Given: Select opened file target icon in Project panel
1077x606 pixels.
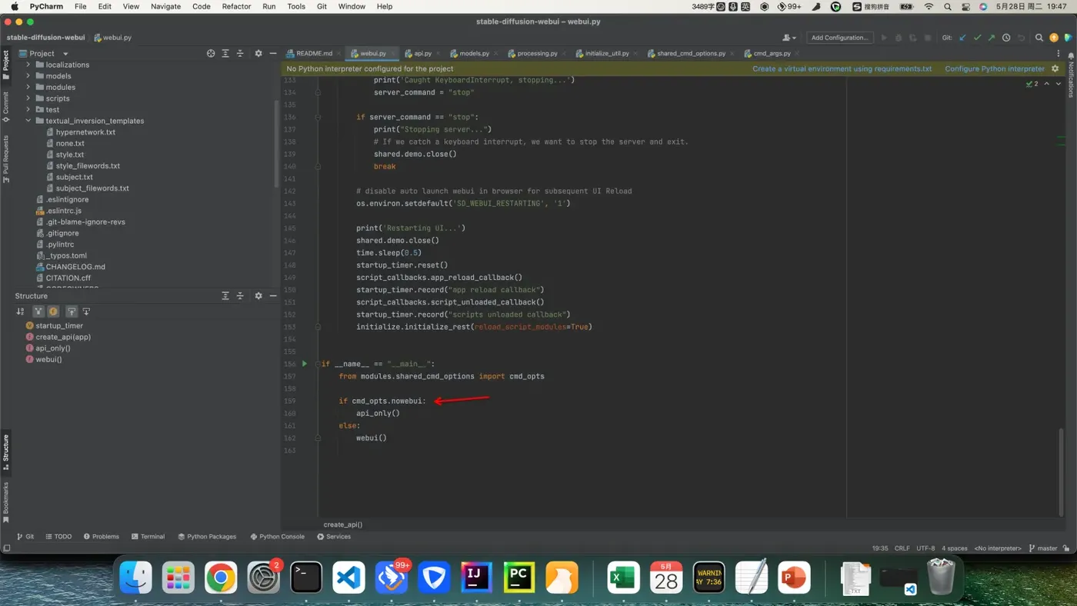Looking at the screenshot, I should (x=211, y=54).
